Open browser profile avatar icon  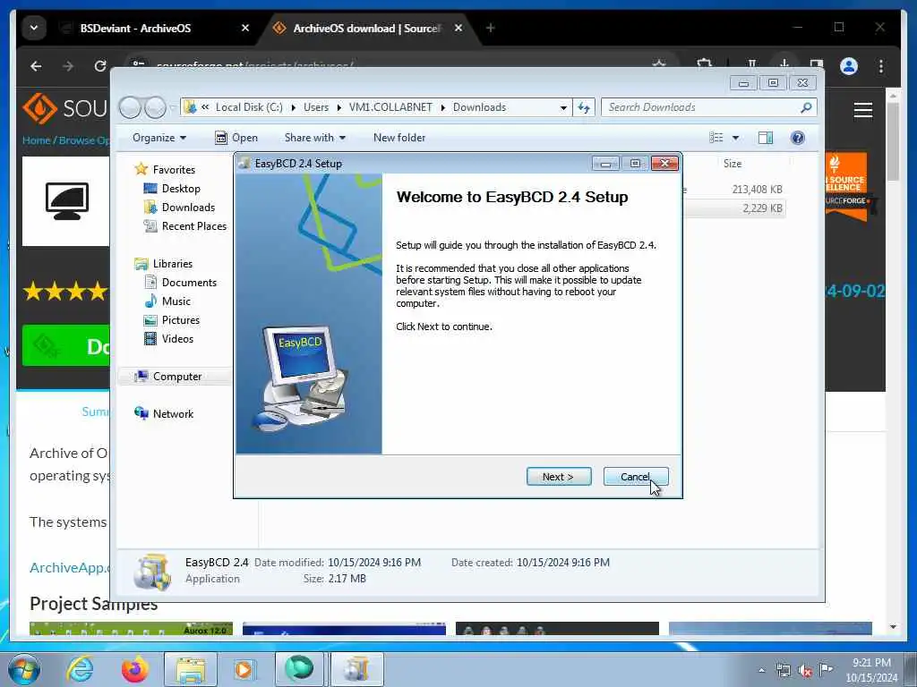coord(849,66)
